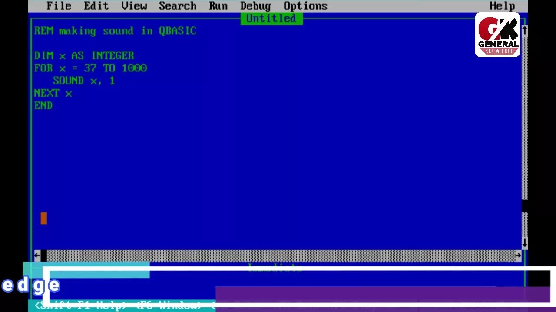The image size is (556, 312).
Task: Click the REM making sound comment line
Action: (x=115, y=31)
